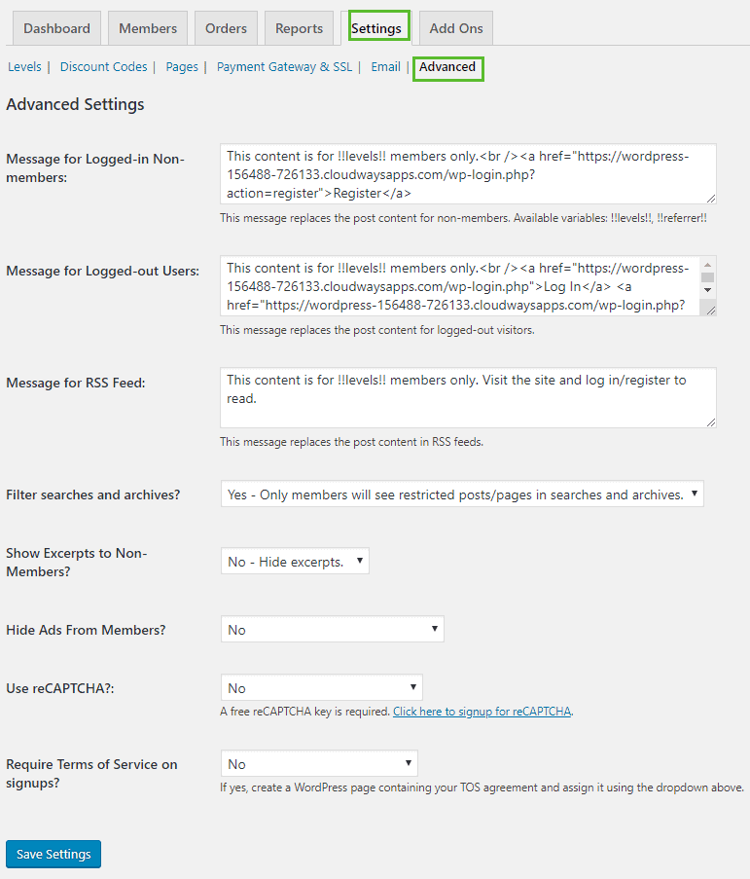Image resolution: width=750 pixels, height=879 pixels.
Task: Switch to the Members tab
Action: [x=148, y=28]
